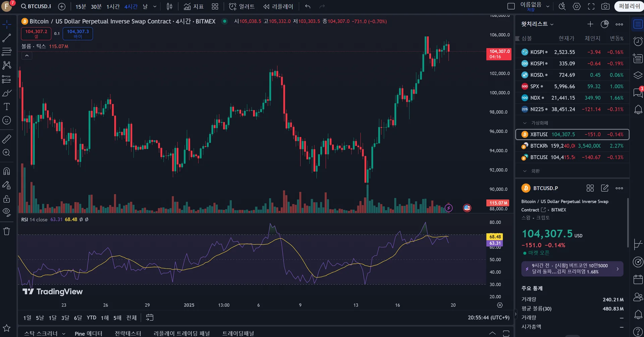Screen dimensions: 644x337
Task: Select the YTD date range
Action: pos(92,318)
